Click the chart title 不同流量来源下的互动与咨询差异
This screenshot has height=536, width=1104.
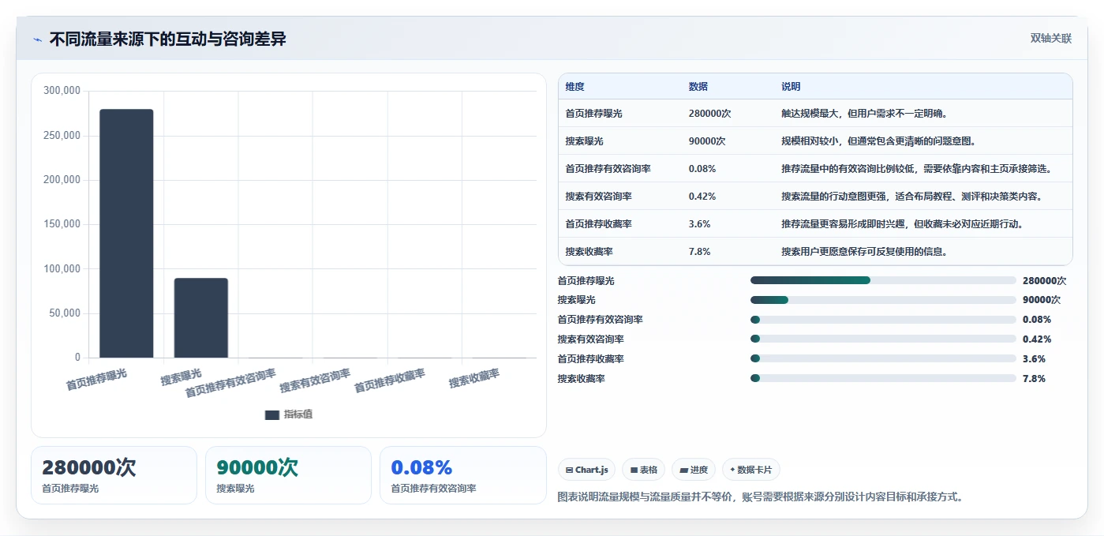pyautogui.click(x=167, y=39)
